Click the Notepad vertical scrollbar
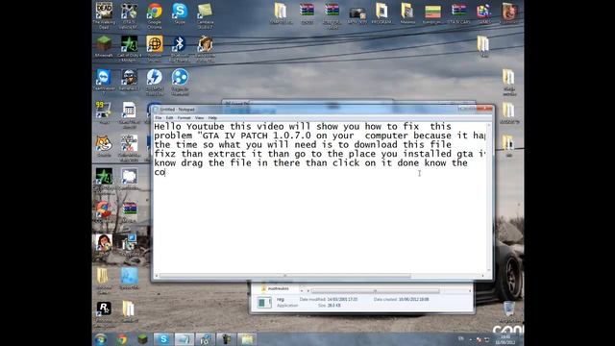Image resolution: width=615 pixels, height=346 pixels. click(x=489, y=197)
